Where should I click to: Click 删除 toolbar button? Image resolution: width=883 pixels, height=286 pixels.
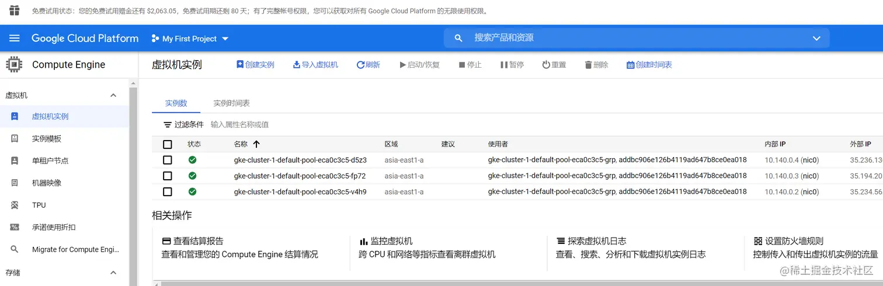coord(596,65)
